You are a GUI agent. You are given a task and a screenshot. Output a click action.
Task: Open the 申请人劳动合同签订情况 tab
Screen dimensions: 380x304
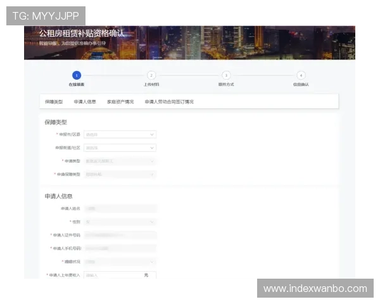169,102
